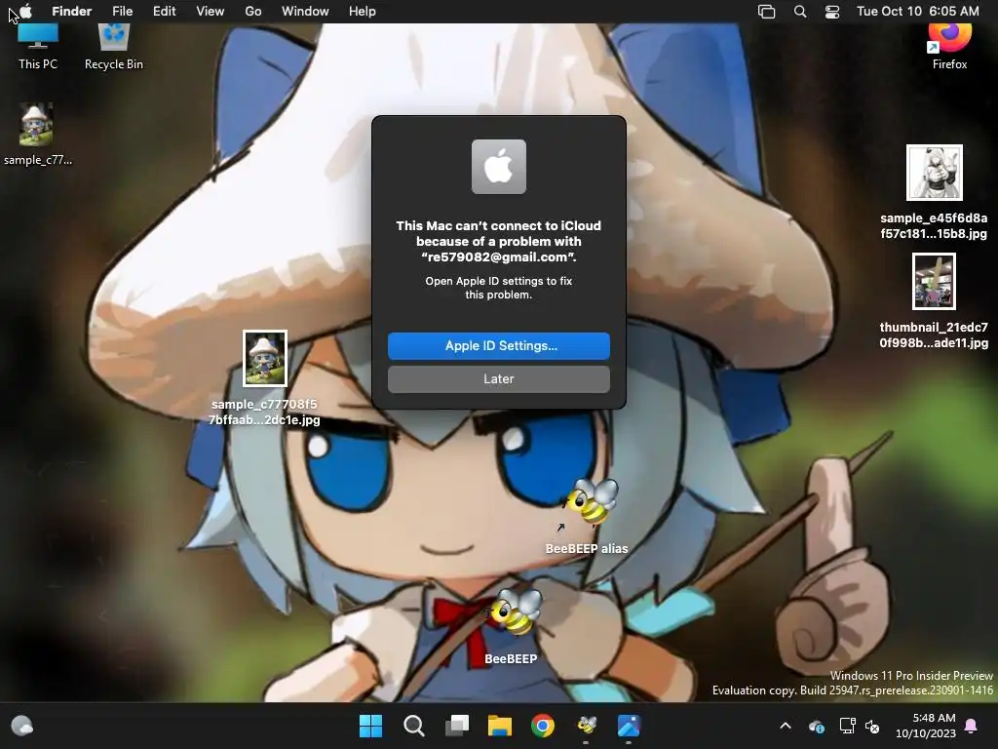Select thumbnail_21edc7 0f998b...ade11.jpg image file
Image resolution: width=998 pixels, height=749 pixels.
[x=934, y=300]
